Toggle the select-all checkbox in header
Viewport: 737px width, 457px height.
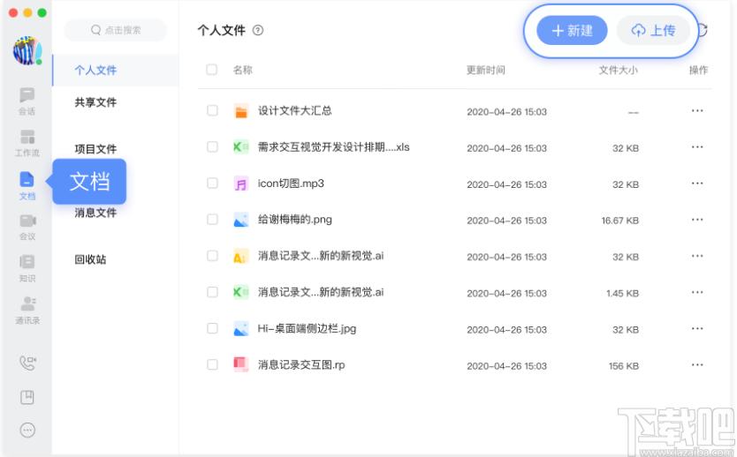coord(212,70)
